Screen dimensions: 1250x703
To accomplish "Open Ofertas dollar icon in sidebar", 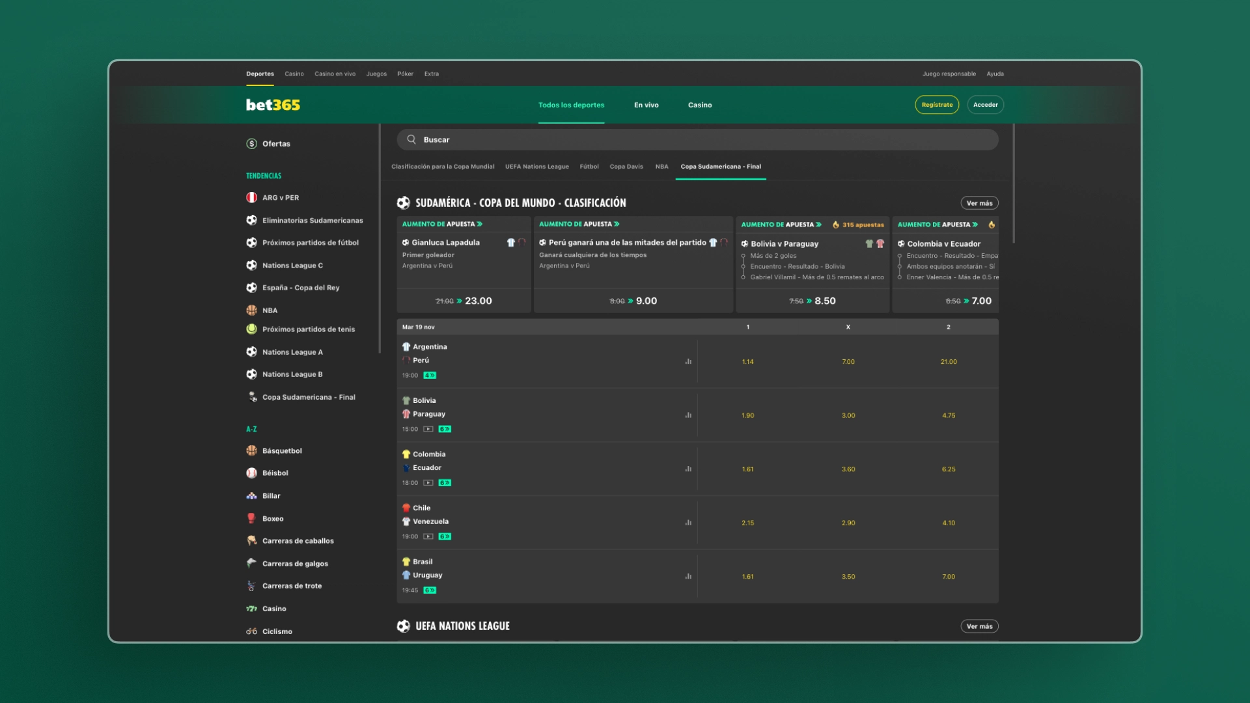I will (x=251, y=144).
